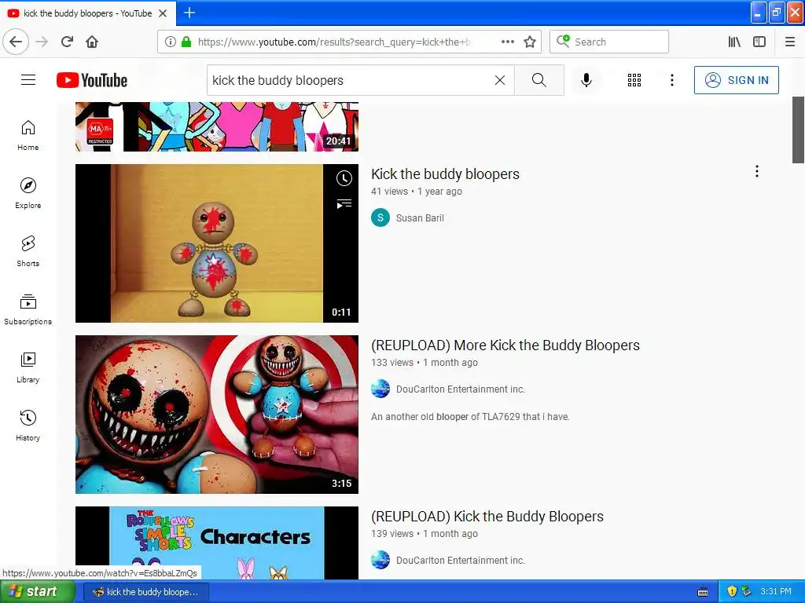Click the security shield tray icon

coord(732,592)
